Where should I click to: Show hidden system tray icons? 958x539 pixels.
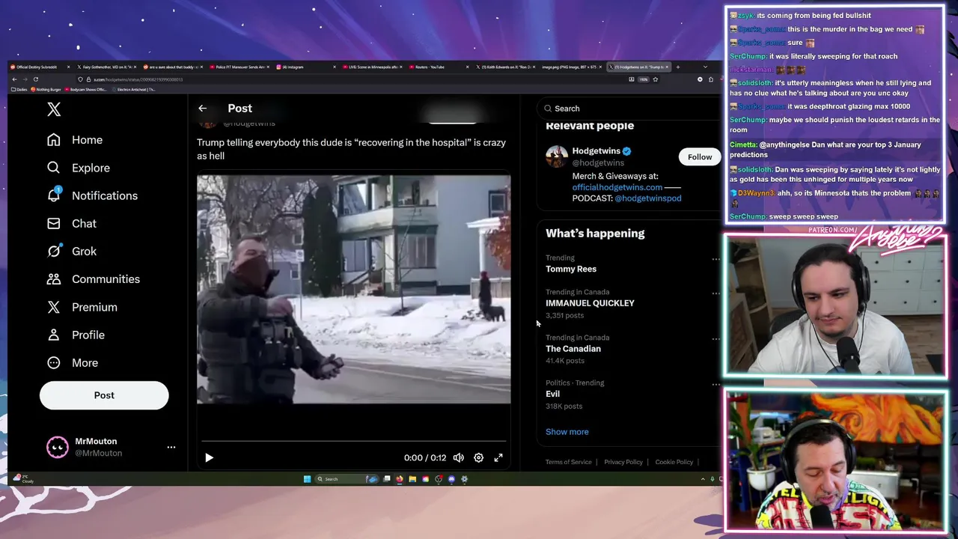703,479
